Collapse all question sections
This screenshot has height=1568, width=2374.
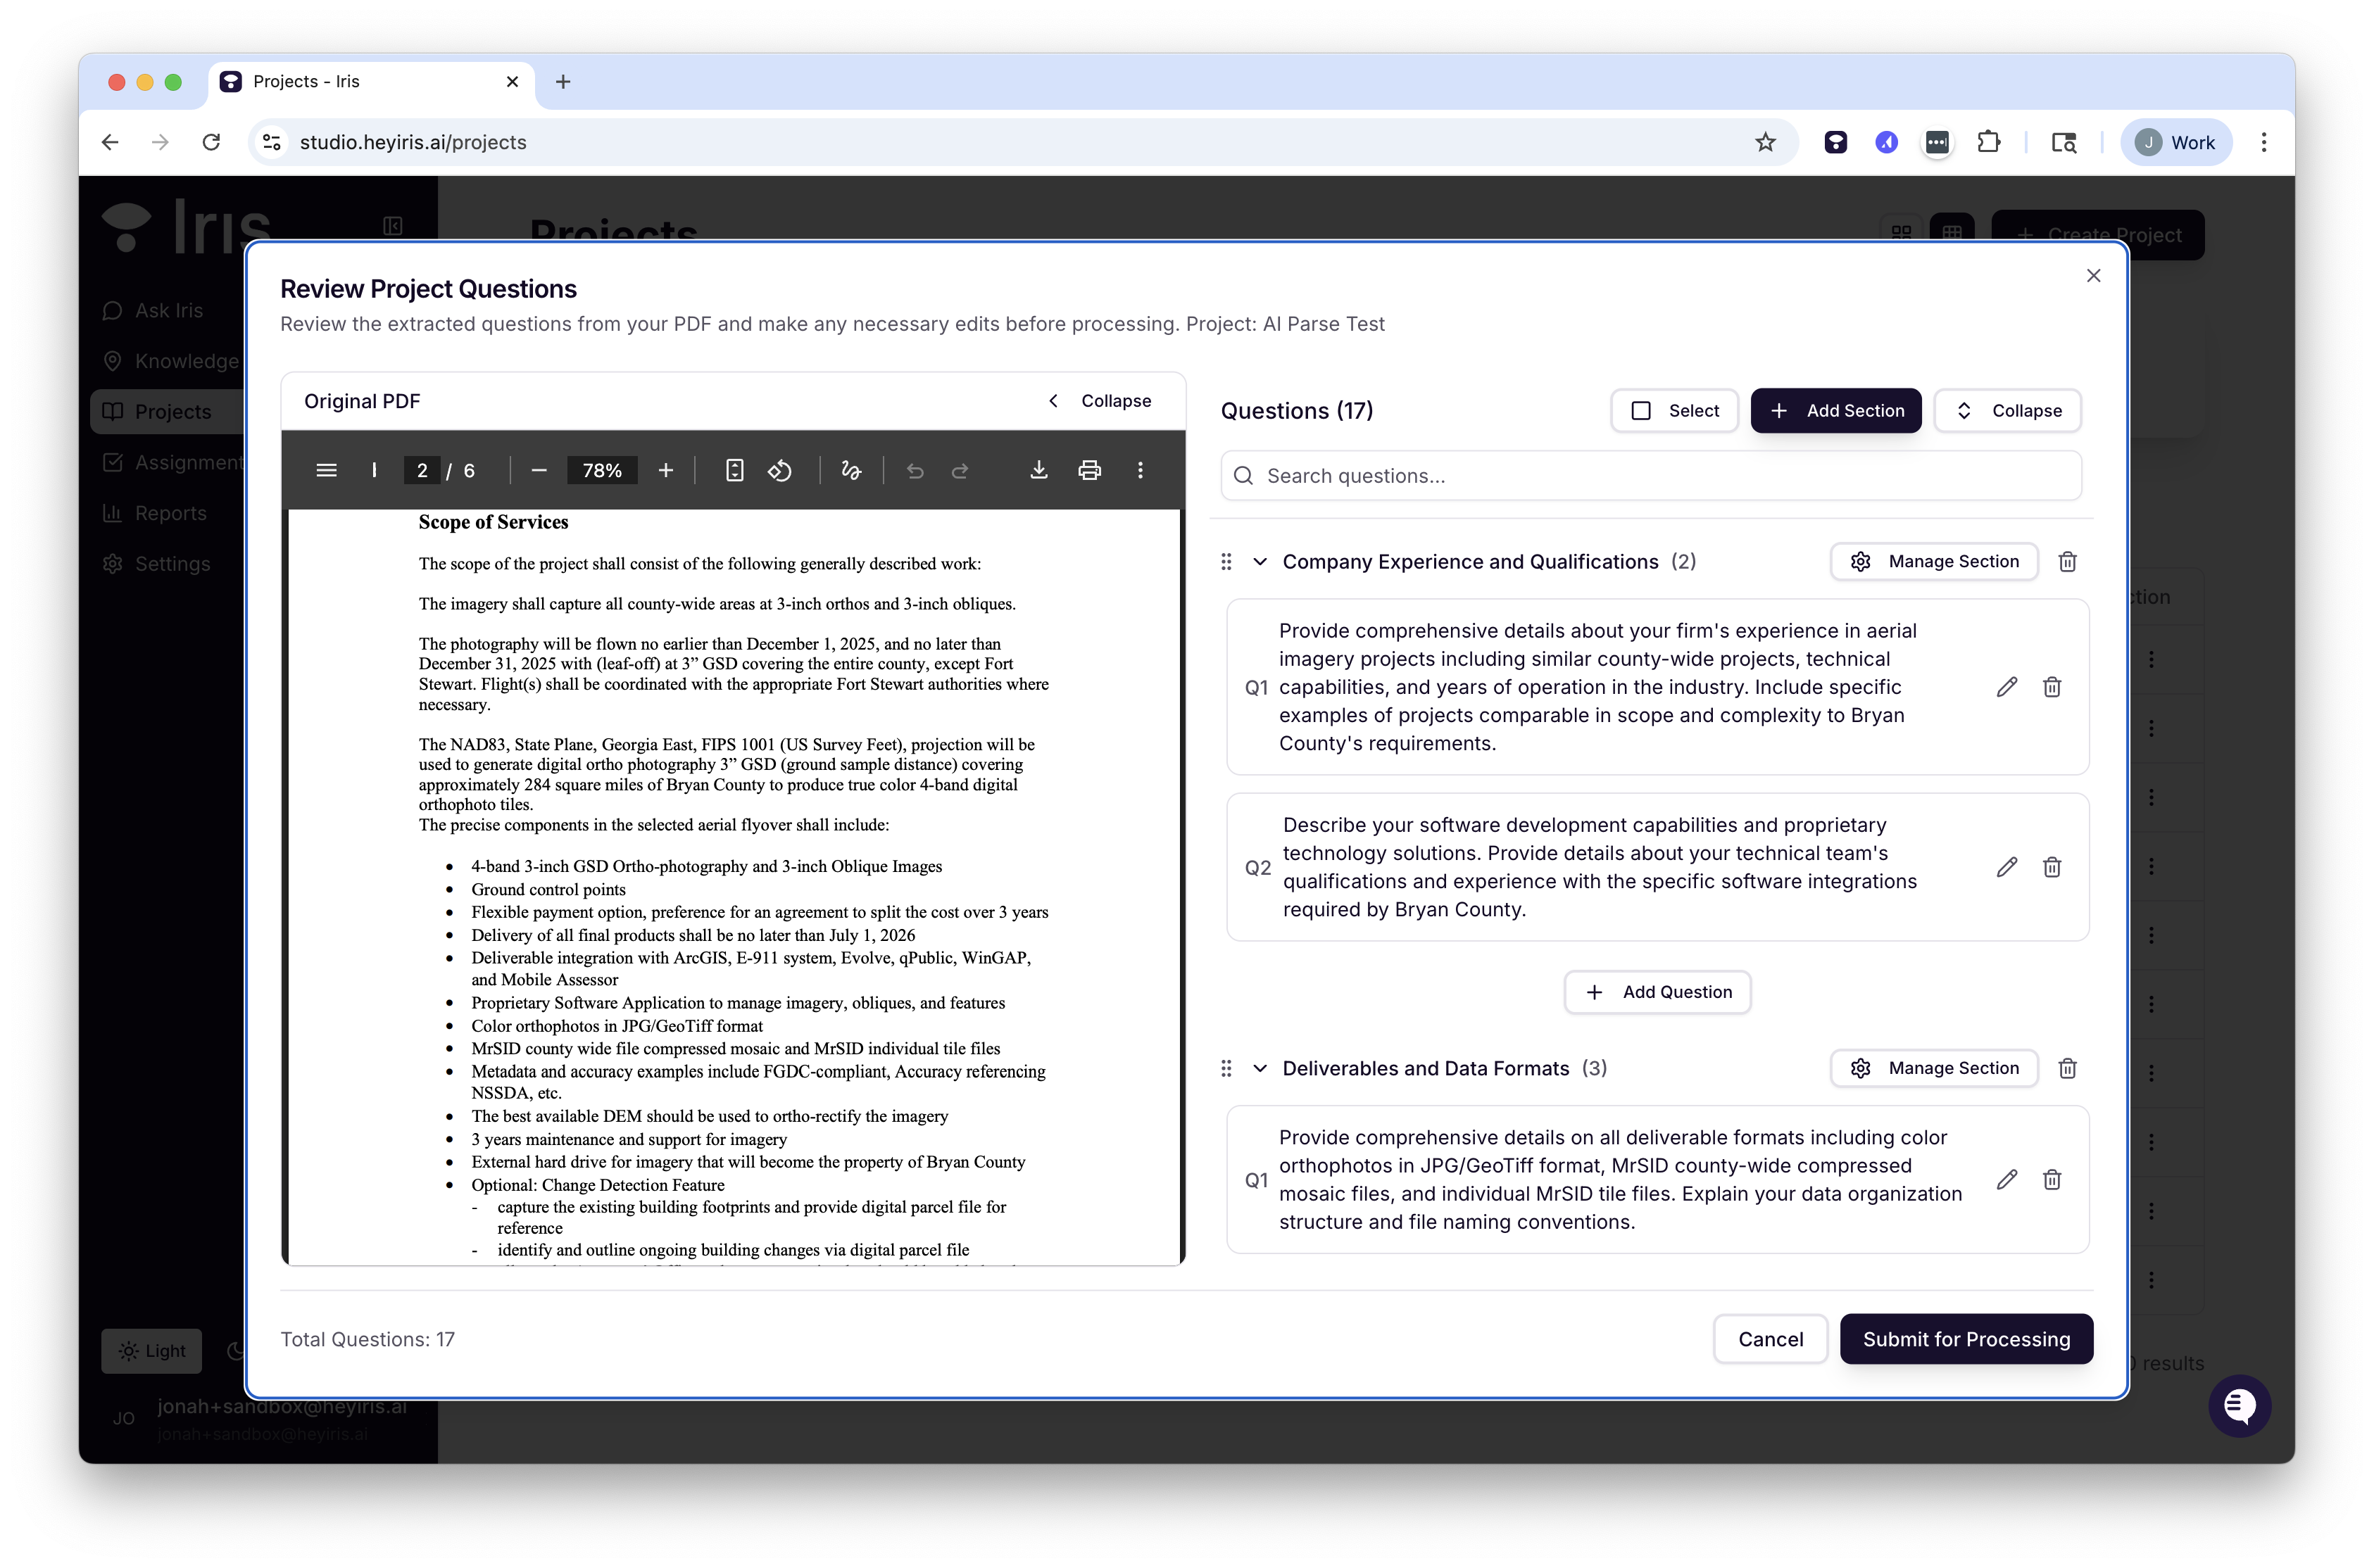tap(2008, 411)
